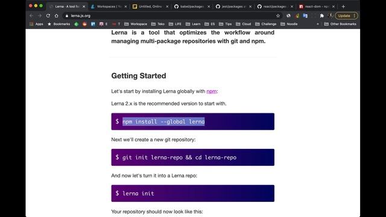Follow the npm hyperlink

pyautogui.click(x=212, y=91)
